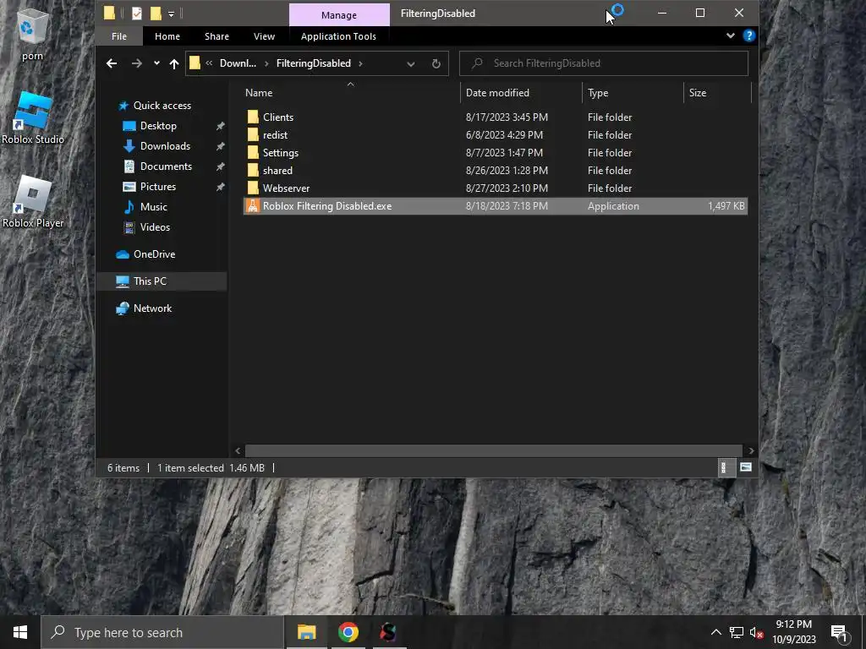Screen dimensions: 866x649
Task: Open address bar history dropdown
Action: (411, 64)
